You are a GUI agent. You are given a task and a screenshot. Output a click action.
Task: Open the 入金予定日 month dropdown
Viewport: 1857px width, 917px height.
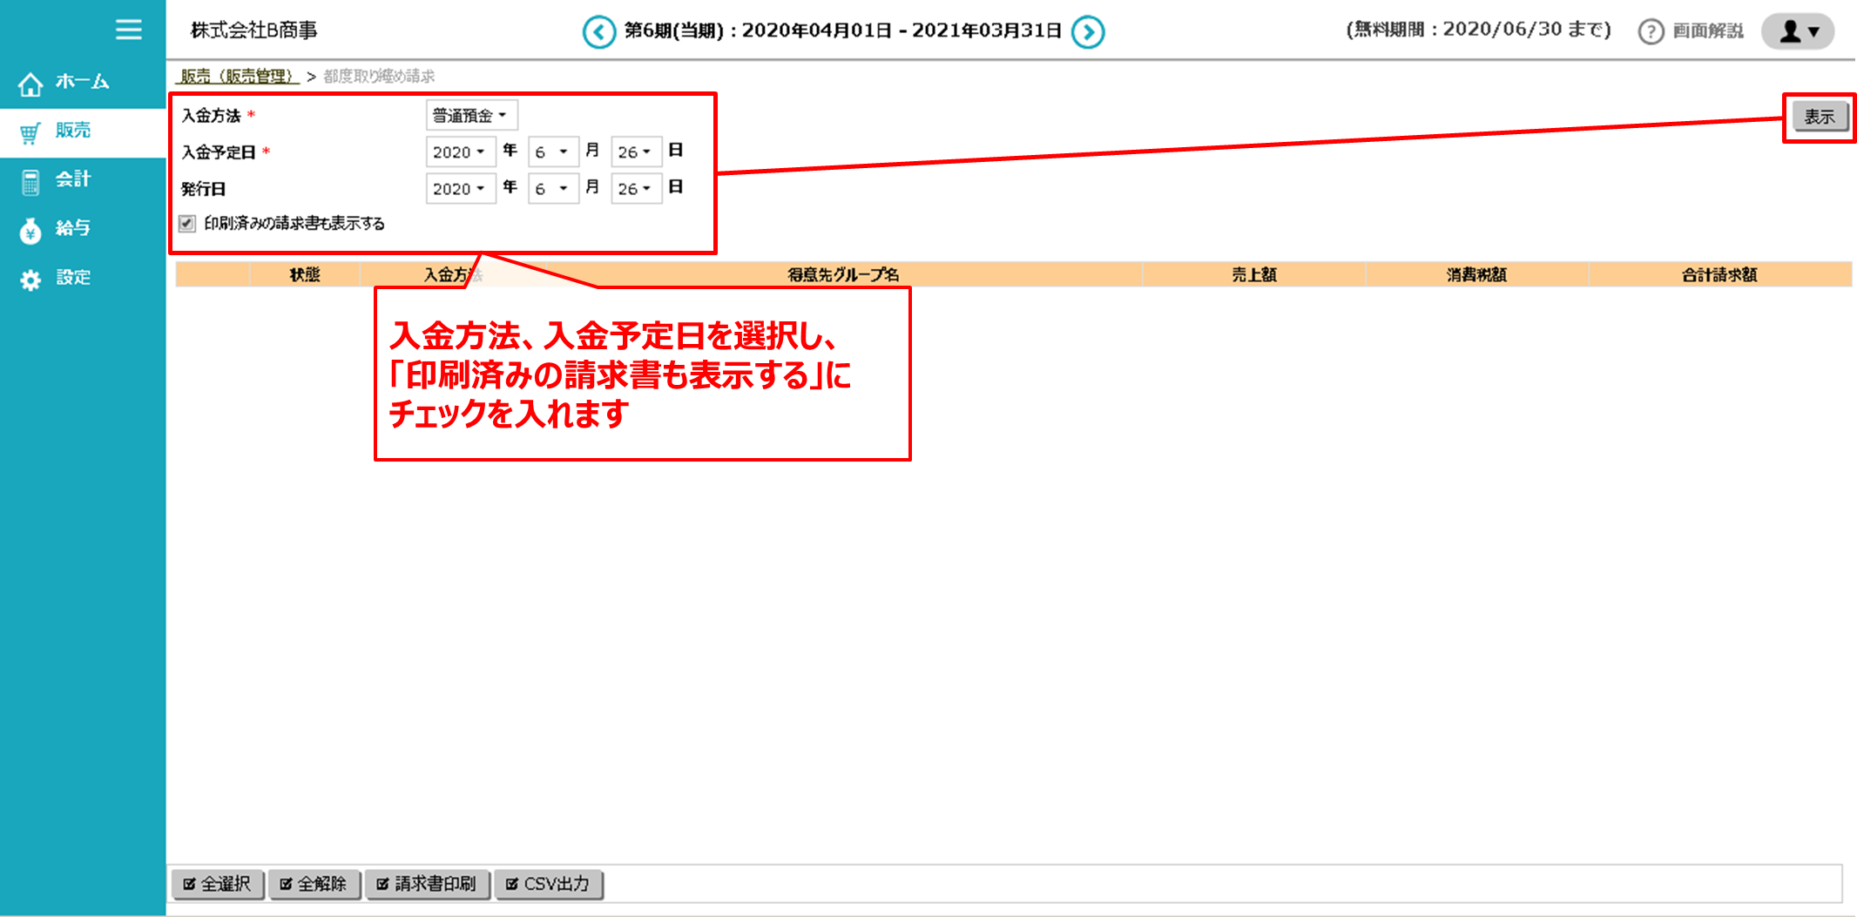tap(552, 152)
